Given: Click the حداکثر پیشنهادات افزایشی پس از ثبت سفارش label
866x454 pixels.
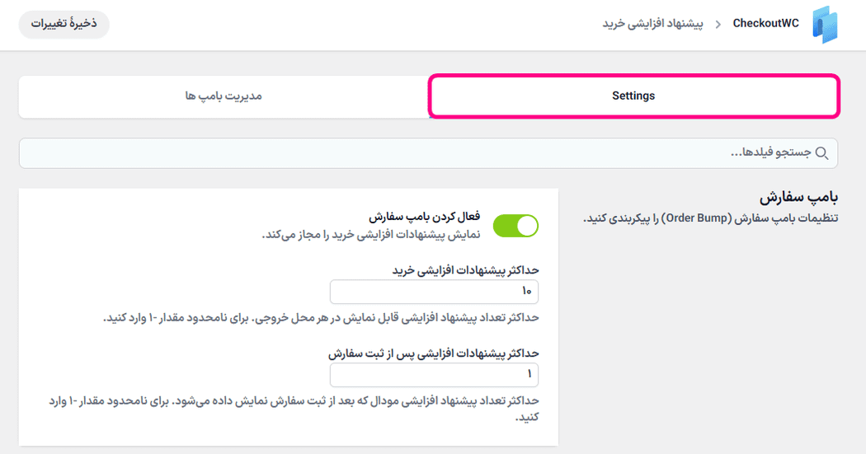Looking at the screenshot, I should pyautogui.click(x=434, y=353).
